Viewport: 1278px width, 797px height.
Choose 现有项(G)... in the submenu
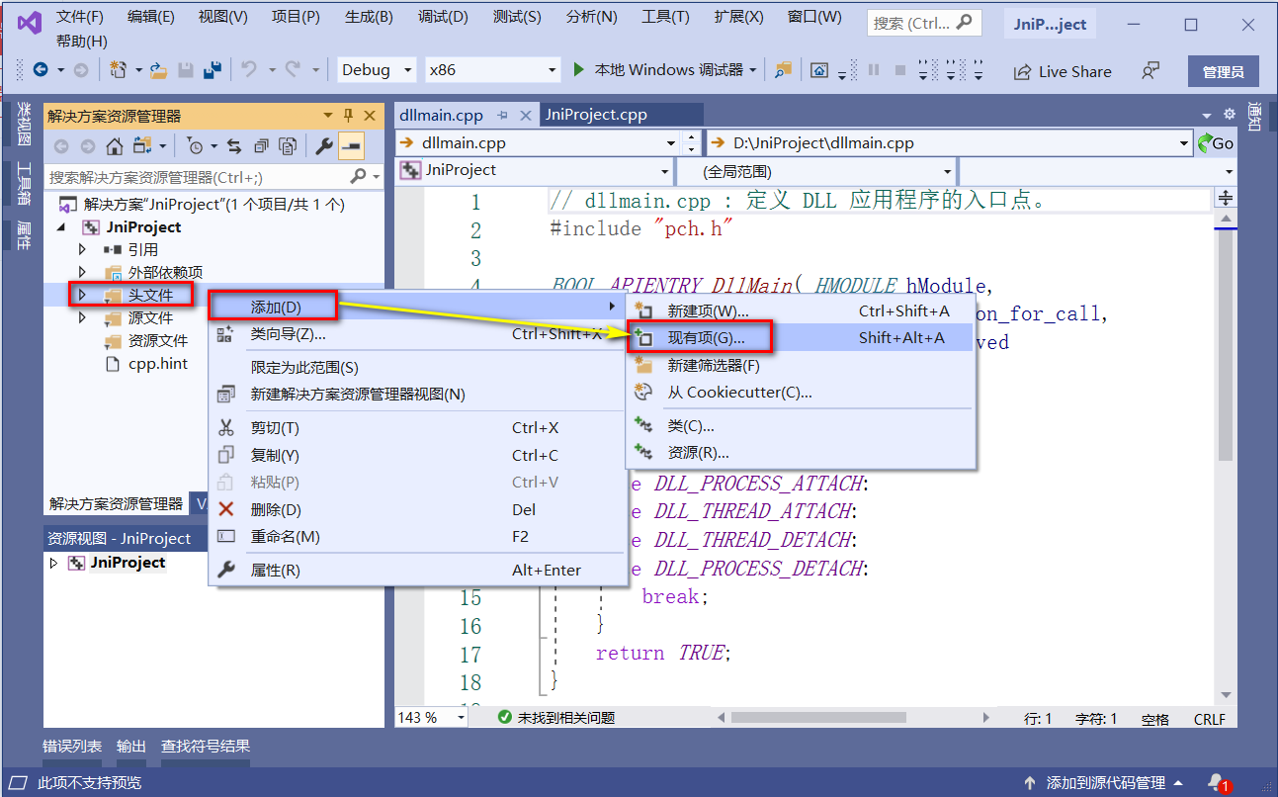801,338
